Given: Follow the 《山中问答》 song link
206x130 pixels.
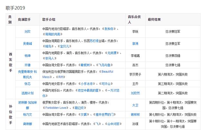Looking at the screenshot, I should pos(113,124).
